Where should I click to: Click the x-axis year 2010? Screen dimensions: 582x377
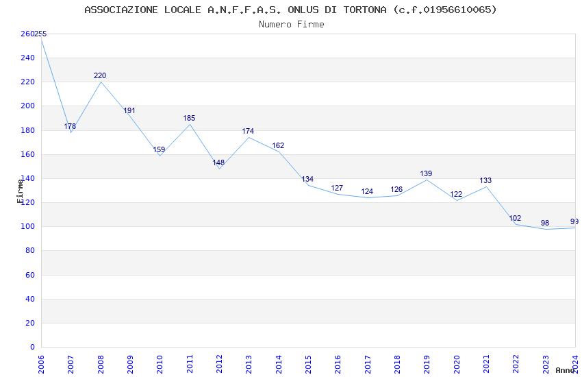[160, 365]
